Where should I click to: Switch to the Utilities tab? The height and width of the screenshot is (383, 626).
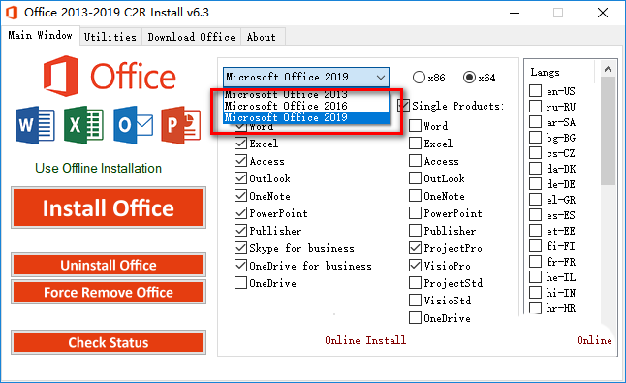pos(110,37)
